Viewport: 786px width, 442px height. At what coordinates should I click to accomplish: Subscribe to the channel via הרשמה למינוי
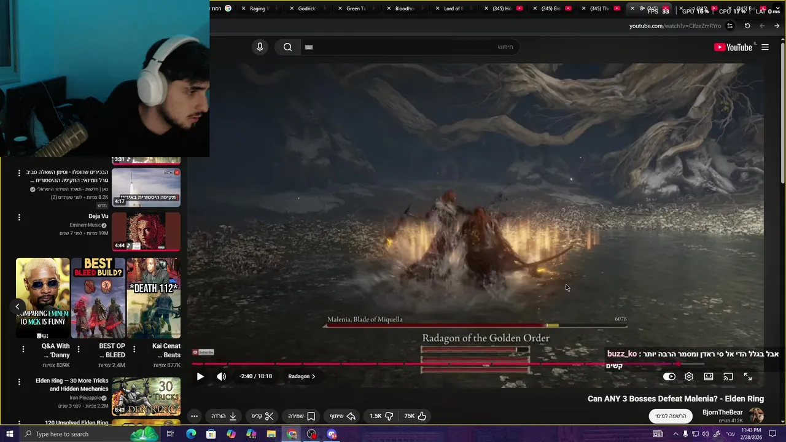[671, 416]
